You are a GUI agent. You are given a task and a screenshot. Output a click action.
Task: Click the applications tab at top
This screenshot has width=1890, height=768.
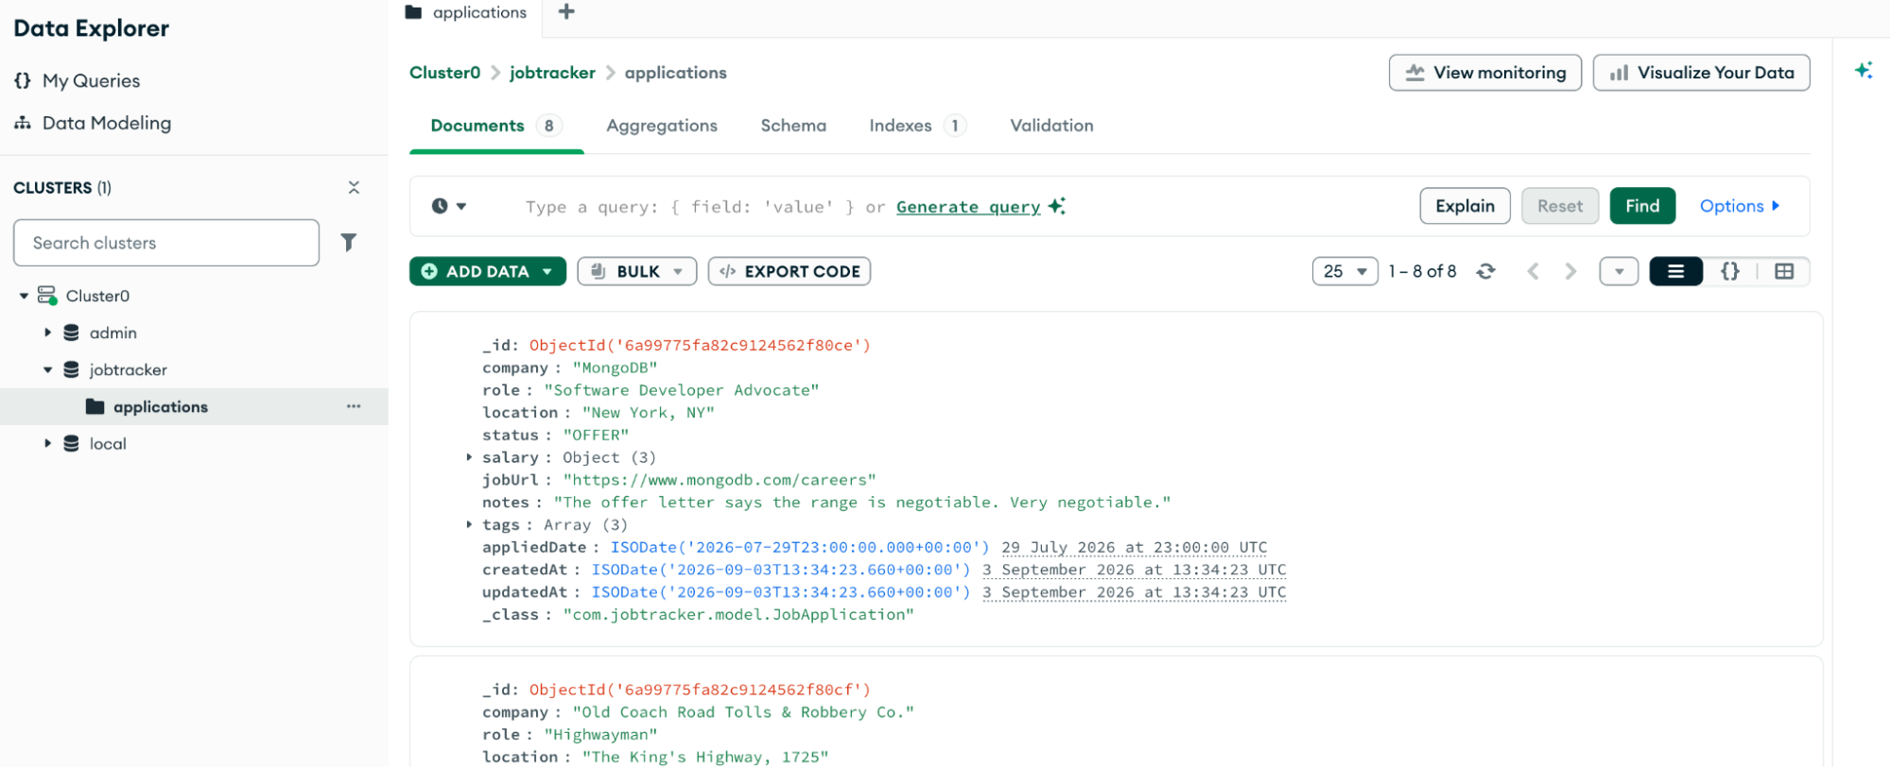point(466,12)
